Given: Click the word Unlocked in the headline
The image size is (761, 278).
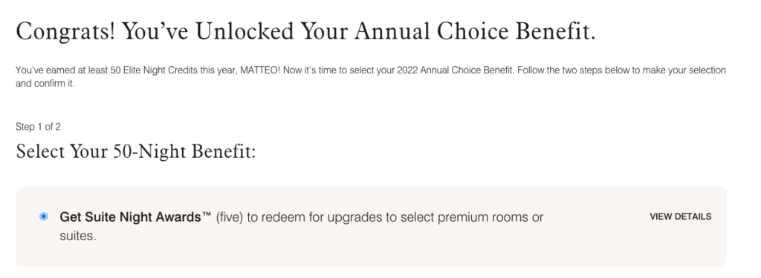Looking at the screenshot, I should (x=245, y=31).
